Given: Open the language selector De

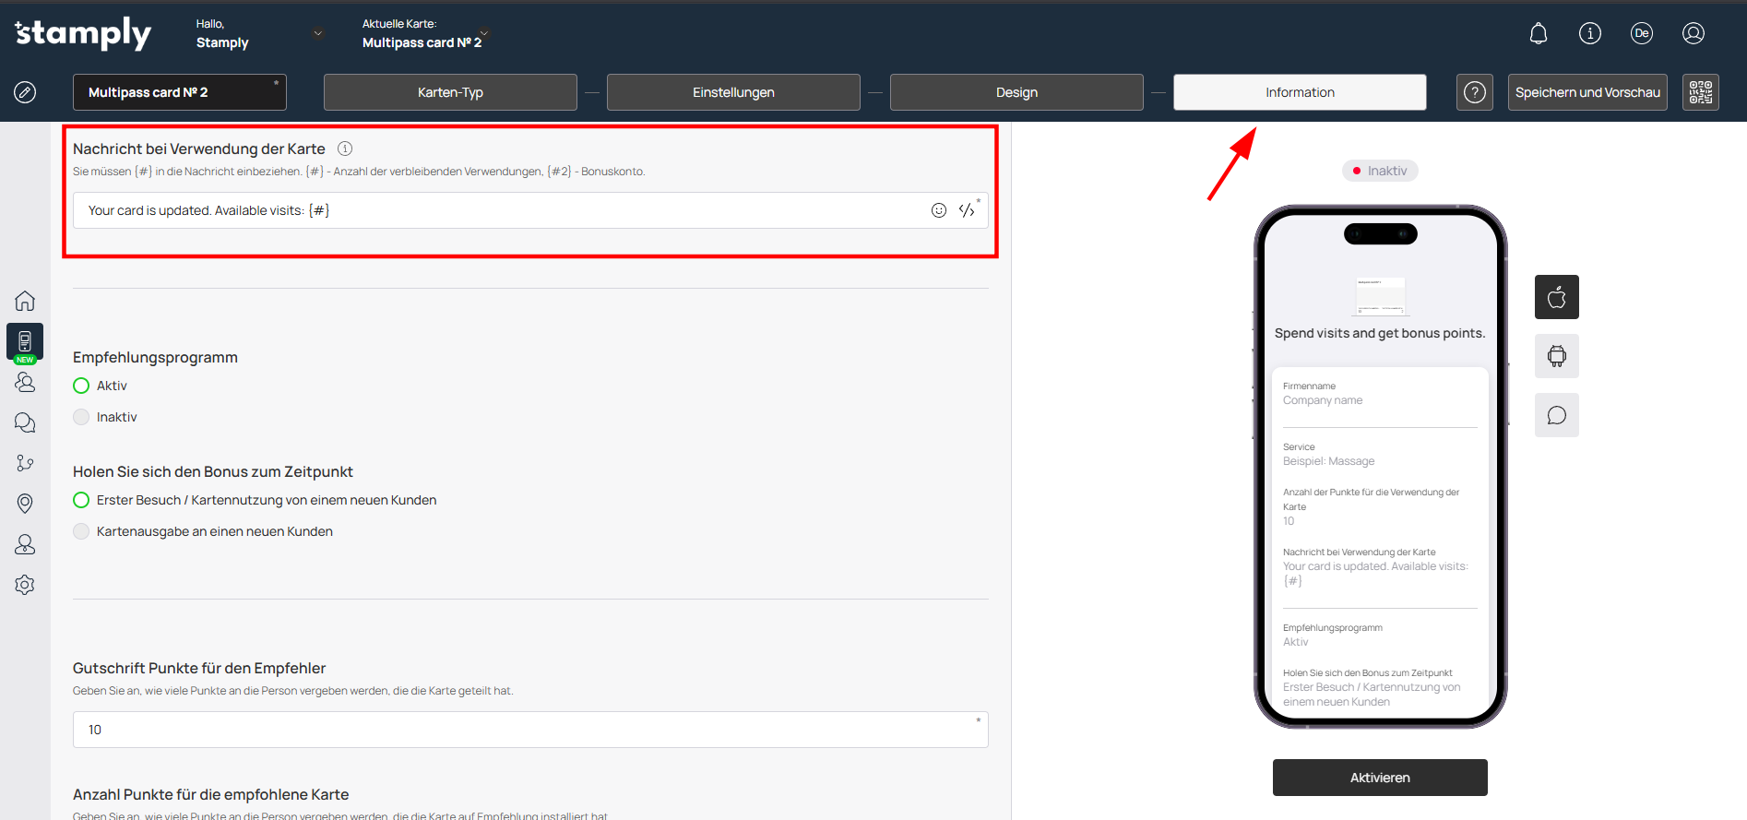Looking at the screenshot, I should click(x=1641, y=34).
